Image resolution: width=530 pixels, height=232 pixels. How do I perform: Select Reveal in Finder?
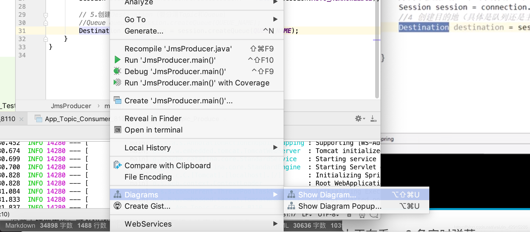[x=197, y=118]
